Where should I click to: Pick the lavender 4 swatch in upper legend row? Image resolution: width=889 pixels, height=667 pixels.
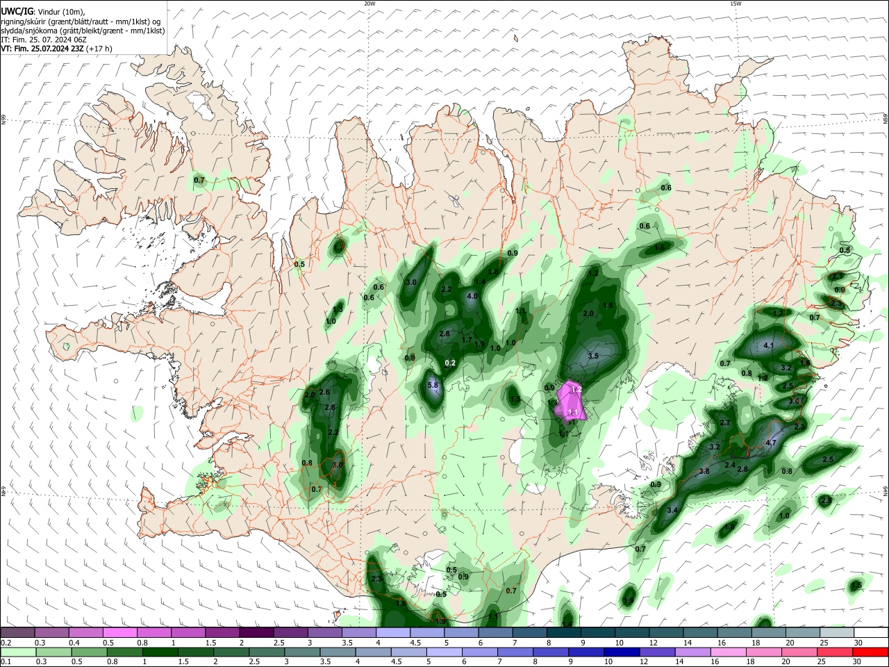coord(393,632)
